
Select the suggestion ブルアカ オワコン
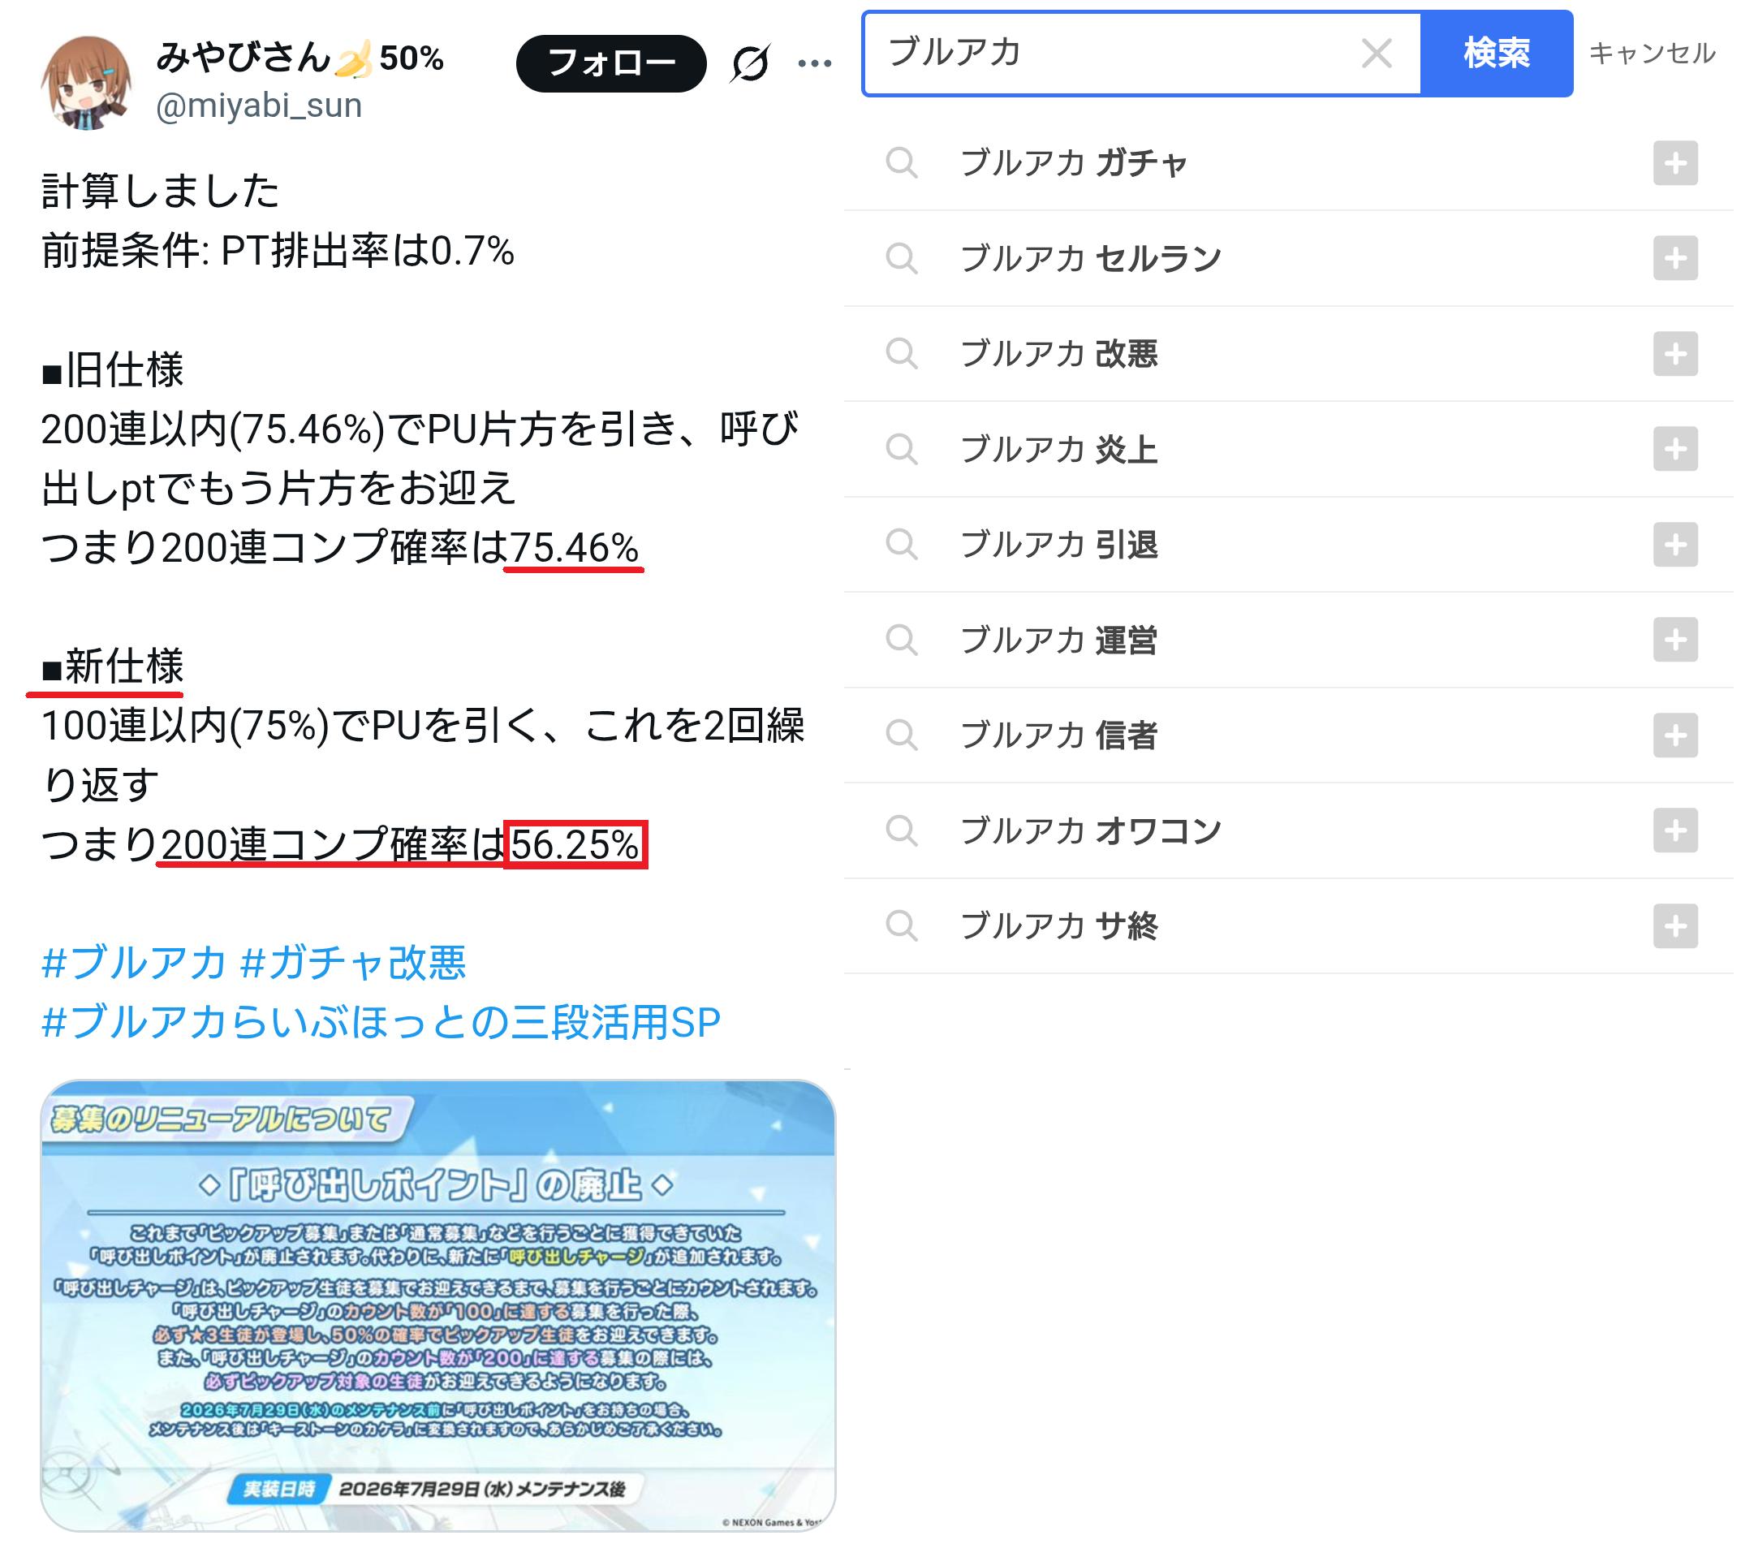[x=1288, y=830]
